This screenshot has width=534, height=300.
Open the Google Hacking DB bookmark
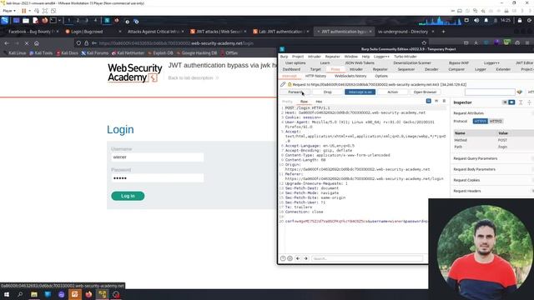[197, 53]
